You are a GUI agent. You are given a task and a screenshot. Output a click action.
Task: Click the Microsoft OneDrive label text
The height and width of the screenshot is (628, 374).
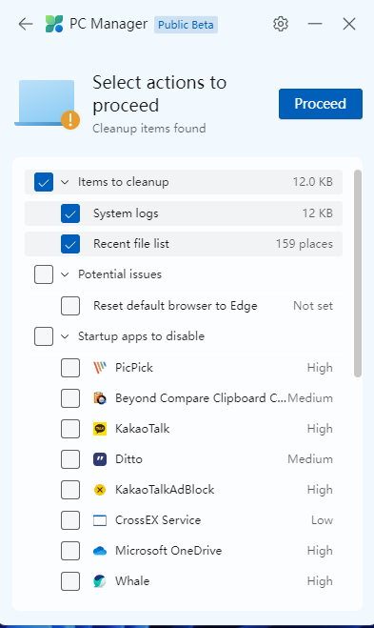pyautogui.click(x=168, y=551)
